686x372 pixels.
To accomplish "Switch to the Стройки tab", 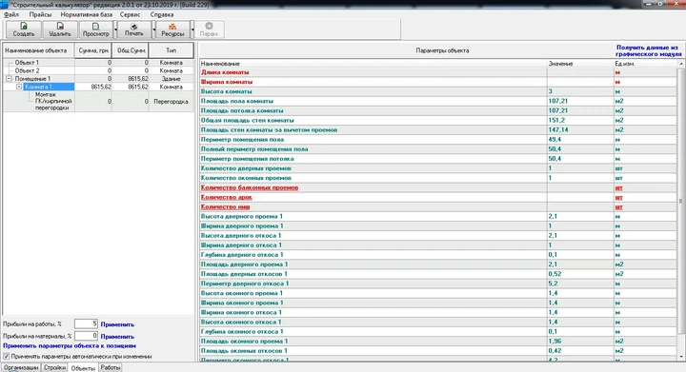I will pos(54,367).
